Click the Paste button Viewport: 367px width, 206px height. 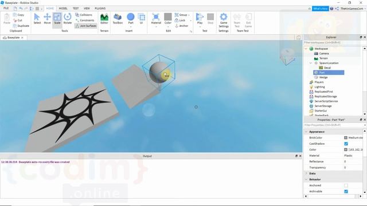(7, 19)
